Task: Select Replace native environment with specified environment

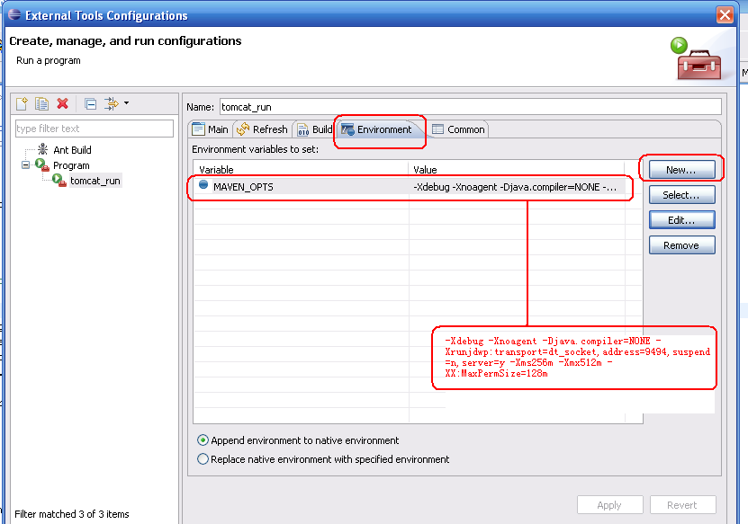Action: tap(323, 459)
